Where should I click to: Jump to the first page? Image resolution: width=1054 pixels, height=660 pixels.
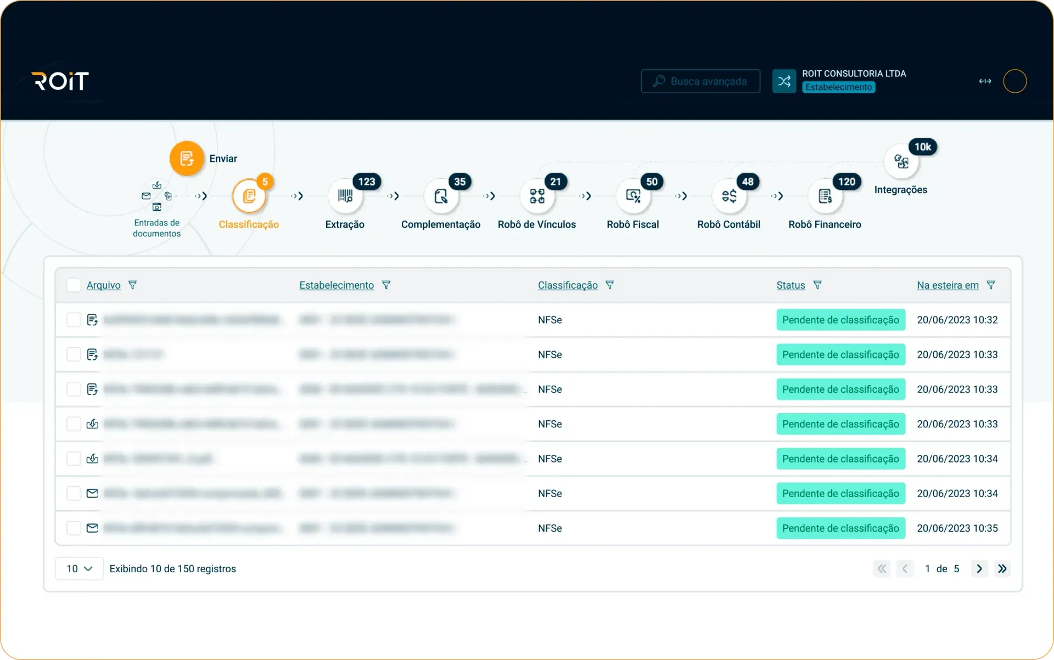point(882,568)
